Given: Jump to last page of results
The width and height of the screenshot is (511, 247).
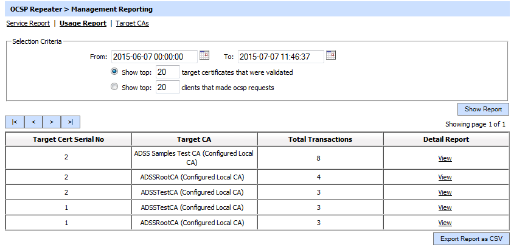Looking at the screenshot, I should 71,122.
